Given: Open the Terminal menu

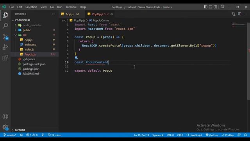Looking at the screenshot, I should tap(71, 7).
